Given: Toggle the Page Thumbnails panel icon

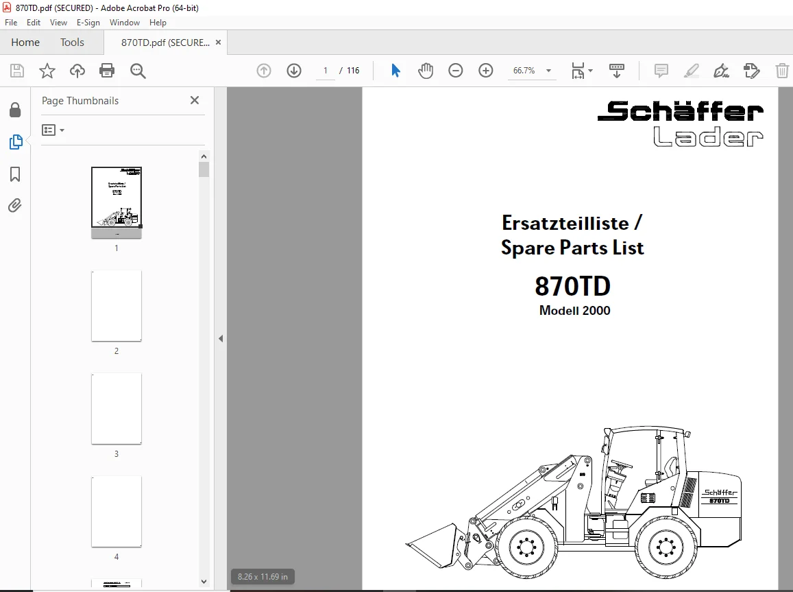Looking at the screenshot, I should click(16, 142).
